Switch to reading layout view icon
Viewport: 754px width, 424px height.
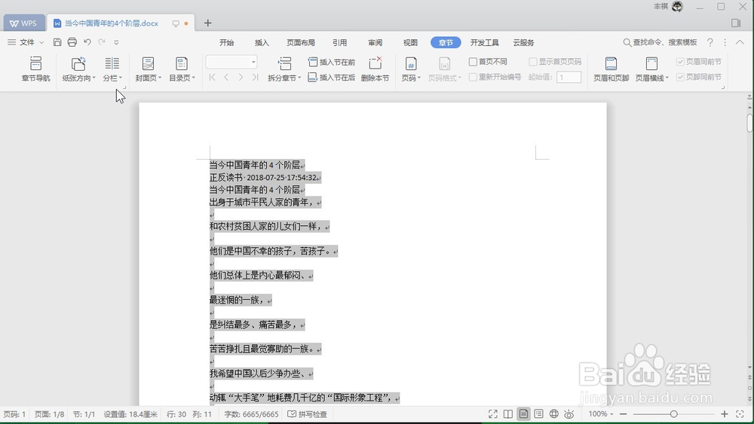coord(507,414)
